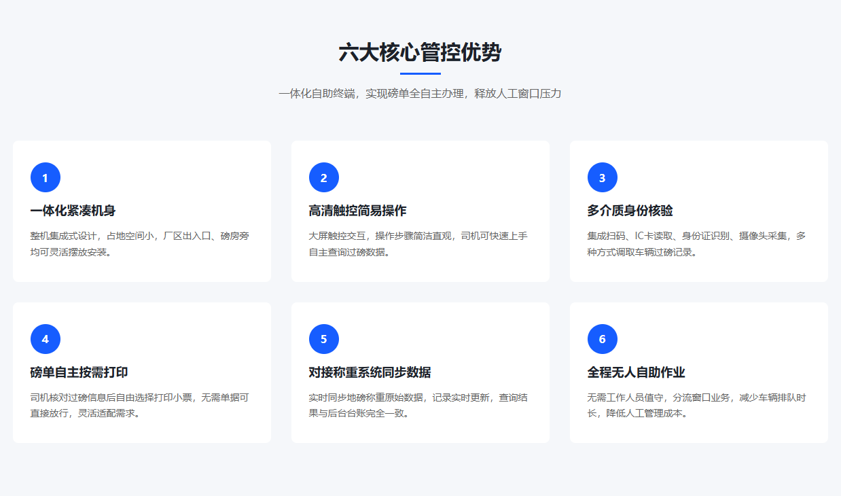Click the description starting 整机集成式设计

coord(140,244)
